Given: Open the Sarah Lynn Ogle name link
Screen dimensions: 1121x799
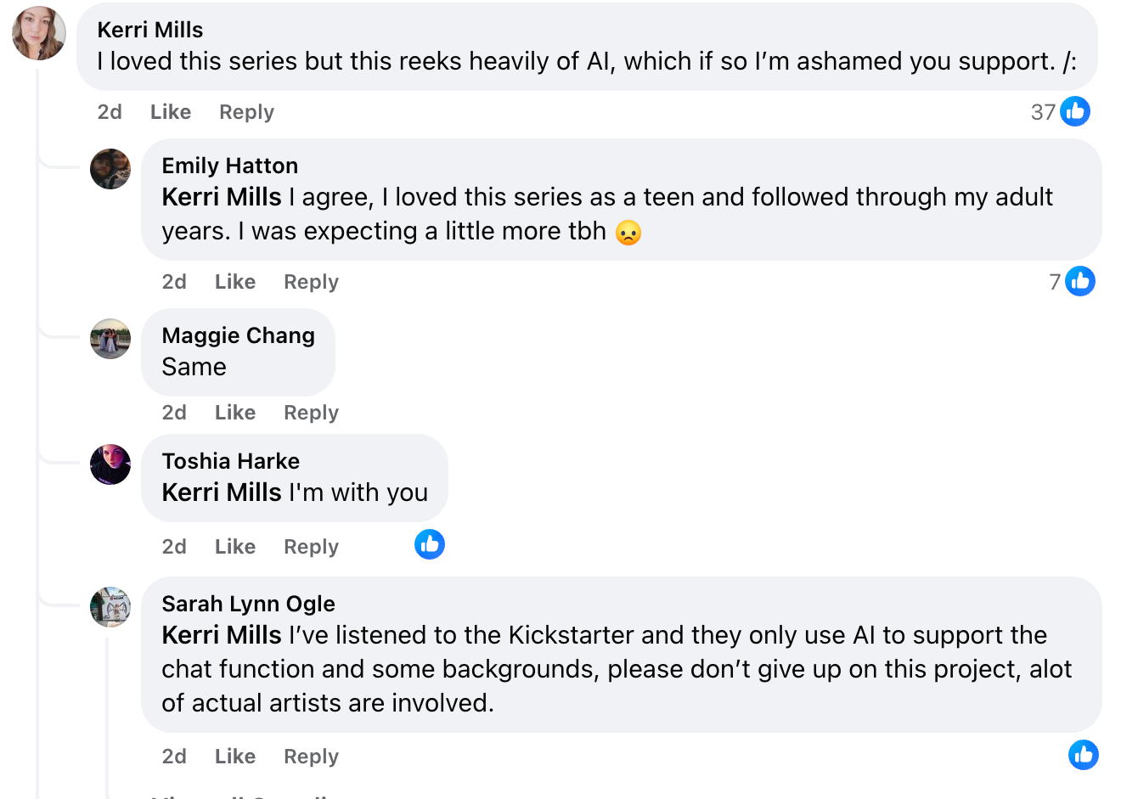Looking at the screenshot, I should click(x=248, y=604).
